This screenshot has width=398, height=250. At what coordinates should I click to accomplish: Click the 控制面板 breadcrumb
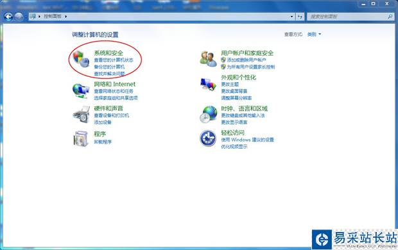[x=53, y=16]
